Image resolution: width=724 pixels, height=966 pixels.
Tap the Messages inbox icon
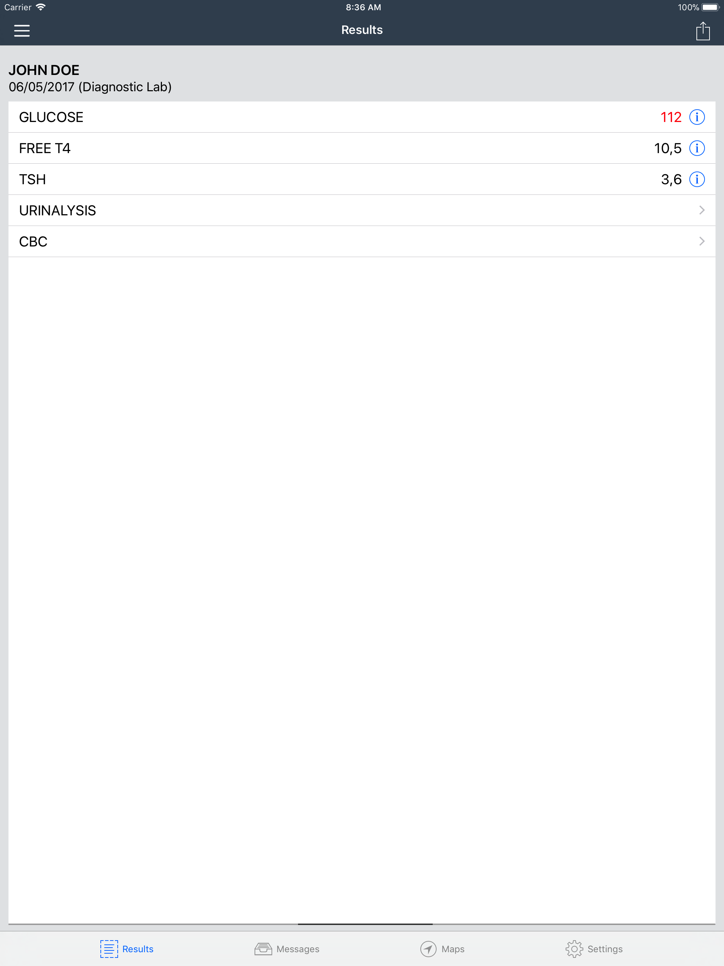(x=263, y=949)
